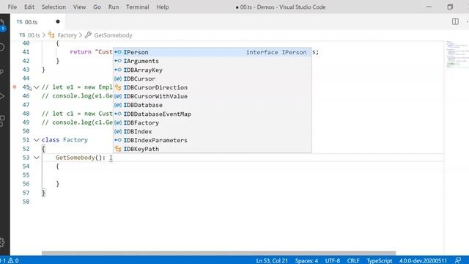Collapse the Factory class at line 51
469x264 pixels.
click(37, 140)
